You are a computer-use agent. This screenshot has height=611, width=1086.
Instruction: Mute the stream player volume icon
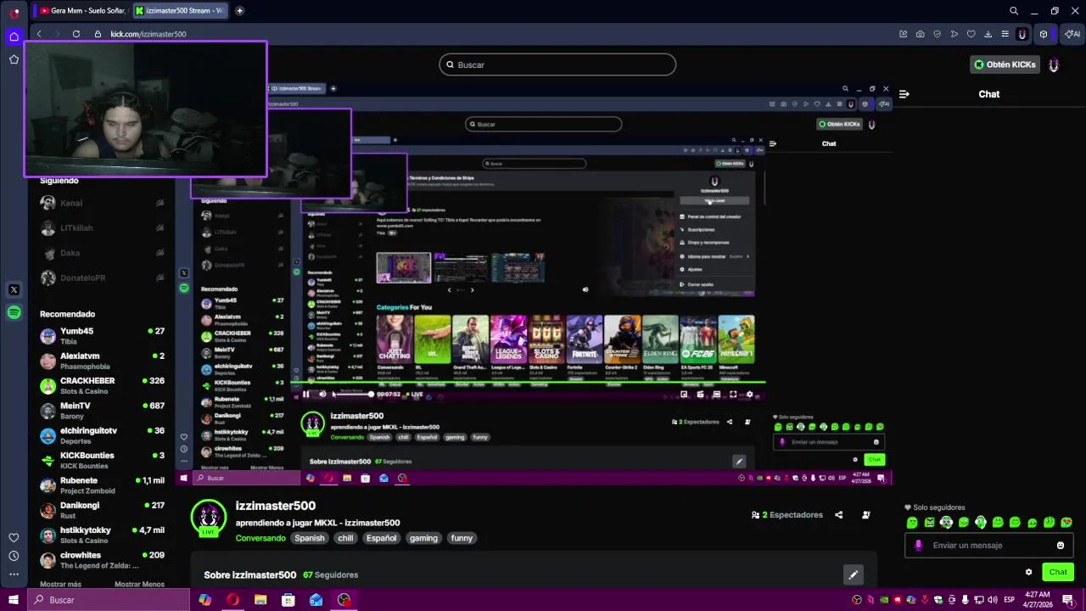[x=322, y=394]
